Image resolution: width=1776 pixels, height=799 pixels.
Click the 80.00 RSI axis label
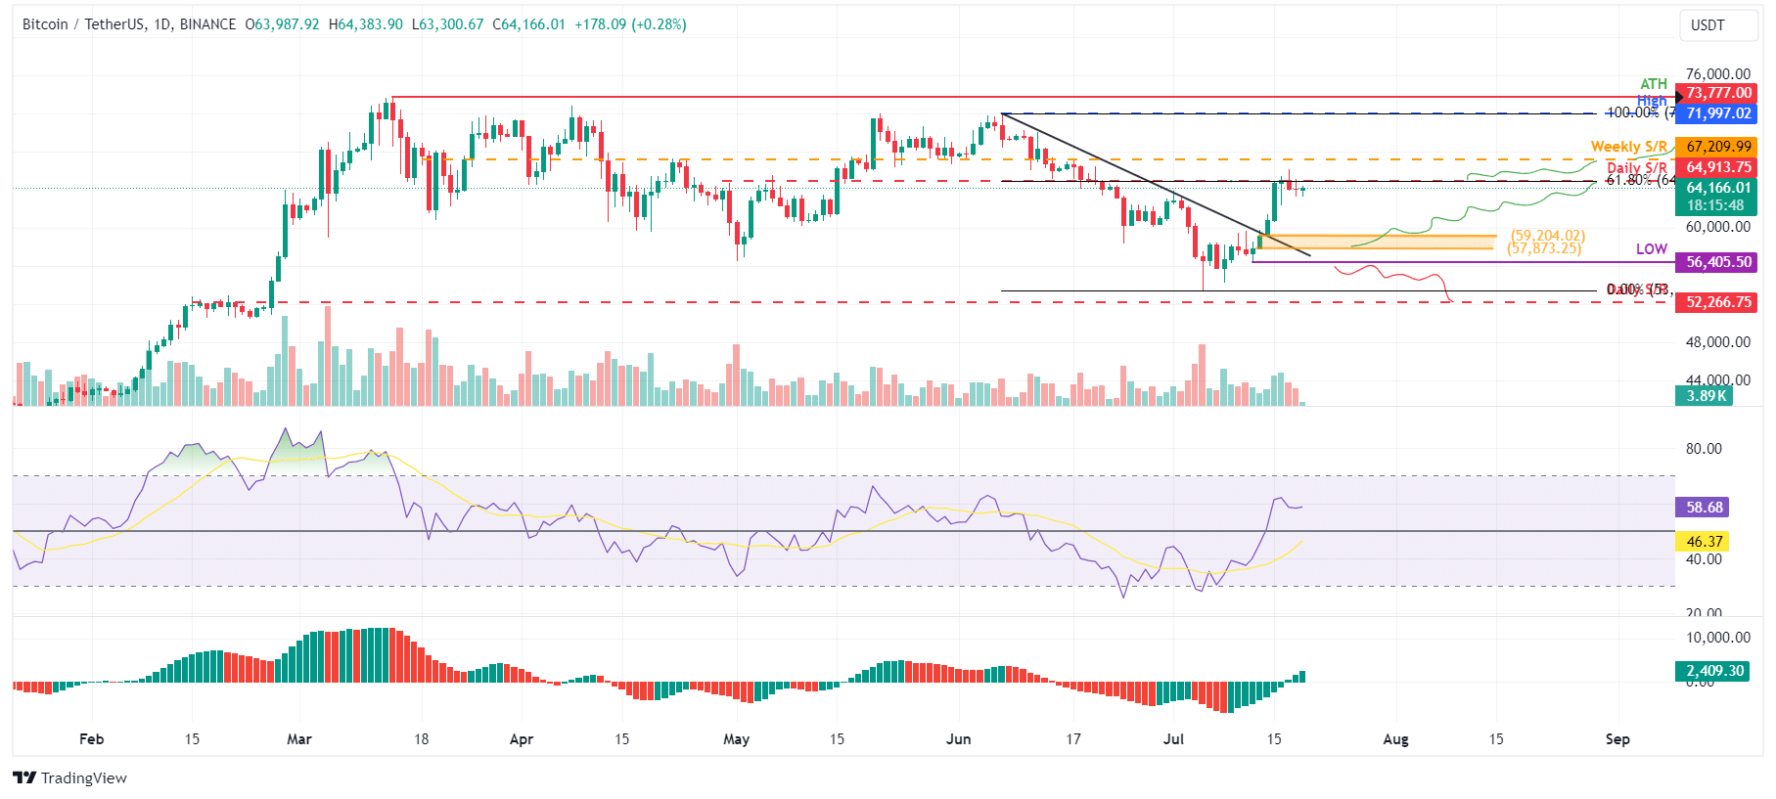pos(1704,449)
